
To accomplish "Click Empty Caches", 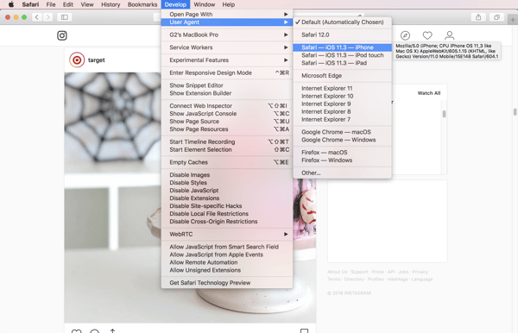I will point(226,162).
